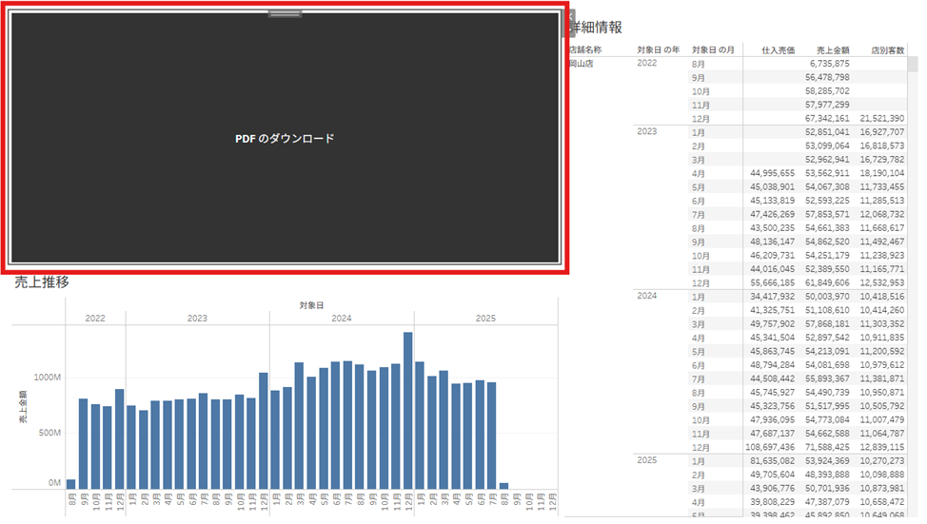Screen dimensions: 927x524
Task: Click the sales value 67,342,161
Action: pyautogui.click(x=828, y=119)
